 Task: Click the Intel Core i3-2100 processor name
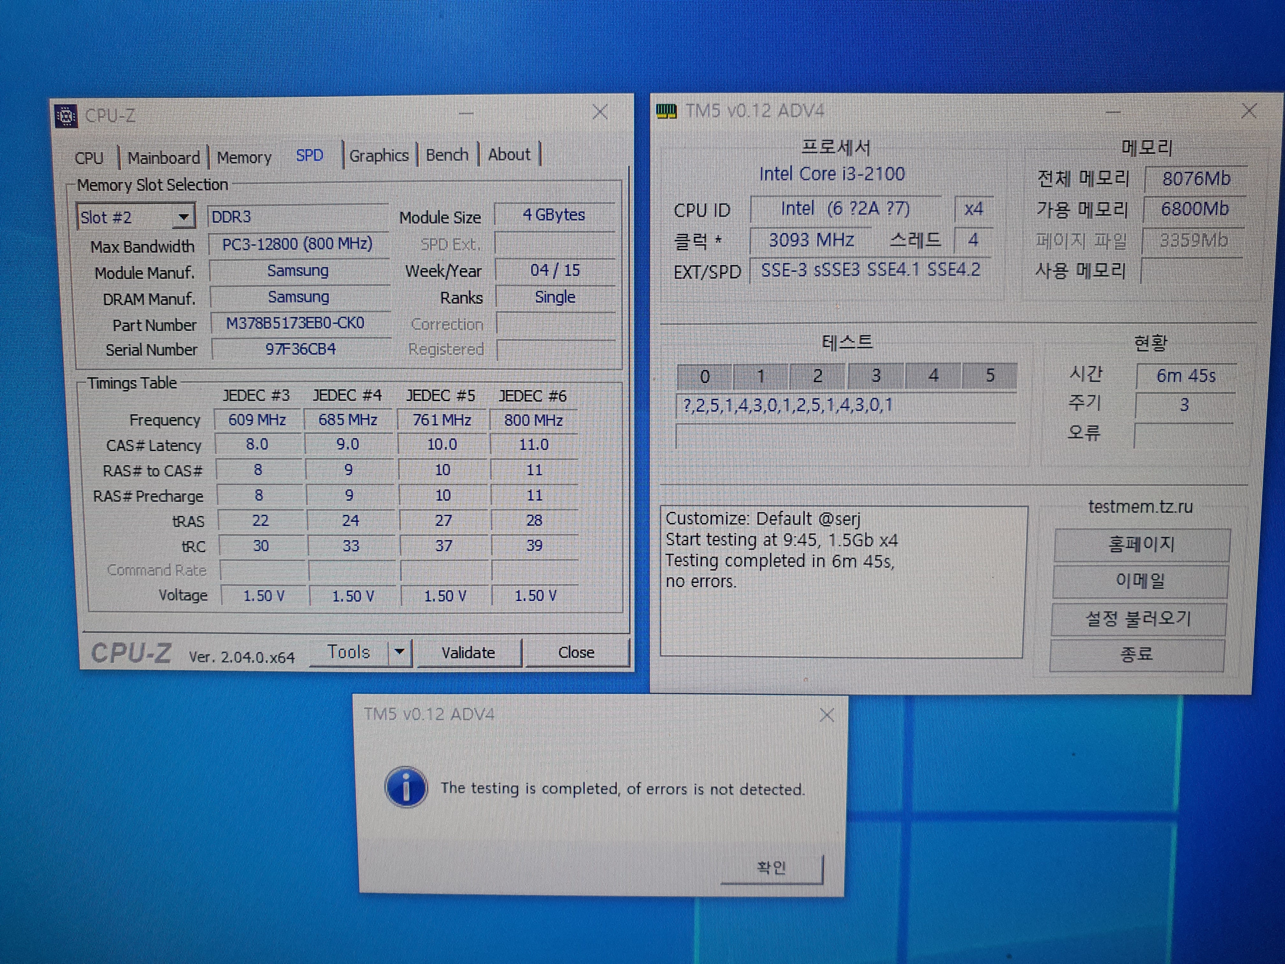coord(832,174)
